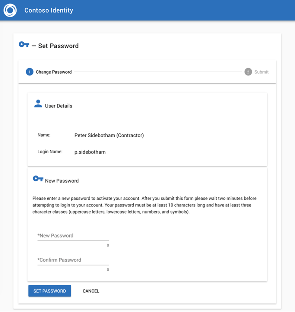This screenshot has height=312, width=295.
Task: Focus the New Password input field
Action: [73, 236]
